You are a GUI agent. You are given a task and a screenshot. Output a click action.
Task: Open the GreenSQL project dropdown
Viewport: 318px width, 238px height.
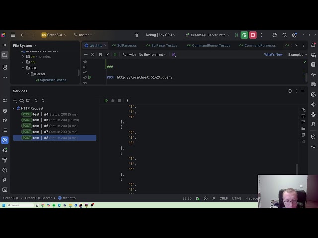click(x=54, y=35)
